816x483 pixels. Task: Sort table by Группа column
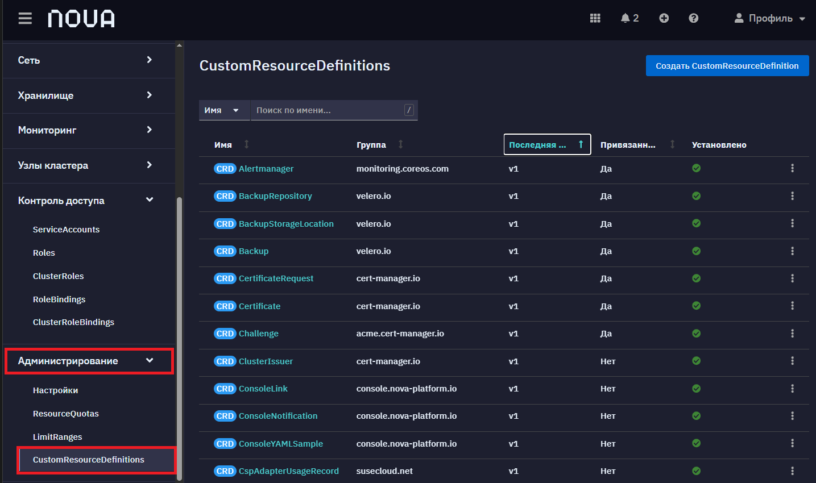click(380, 145)
